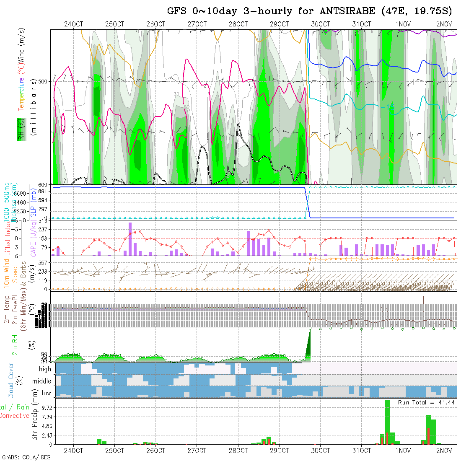
Task: Click the tallest purple CAPE bar
Action: coord(130,238)
